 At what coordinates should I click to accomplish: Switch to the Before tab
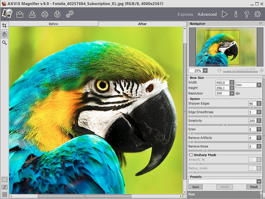pos(53,24)
